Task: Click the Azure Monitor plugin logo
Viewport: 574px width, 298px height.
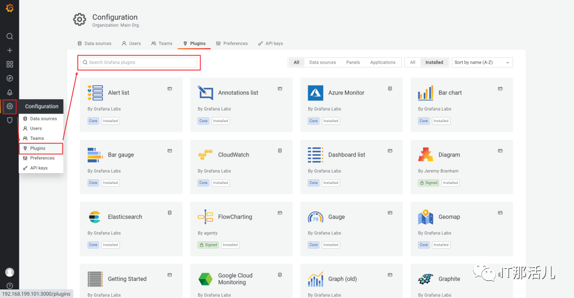Action: tap(316, 93)
